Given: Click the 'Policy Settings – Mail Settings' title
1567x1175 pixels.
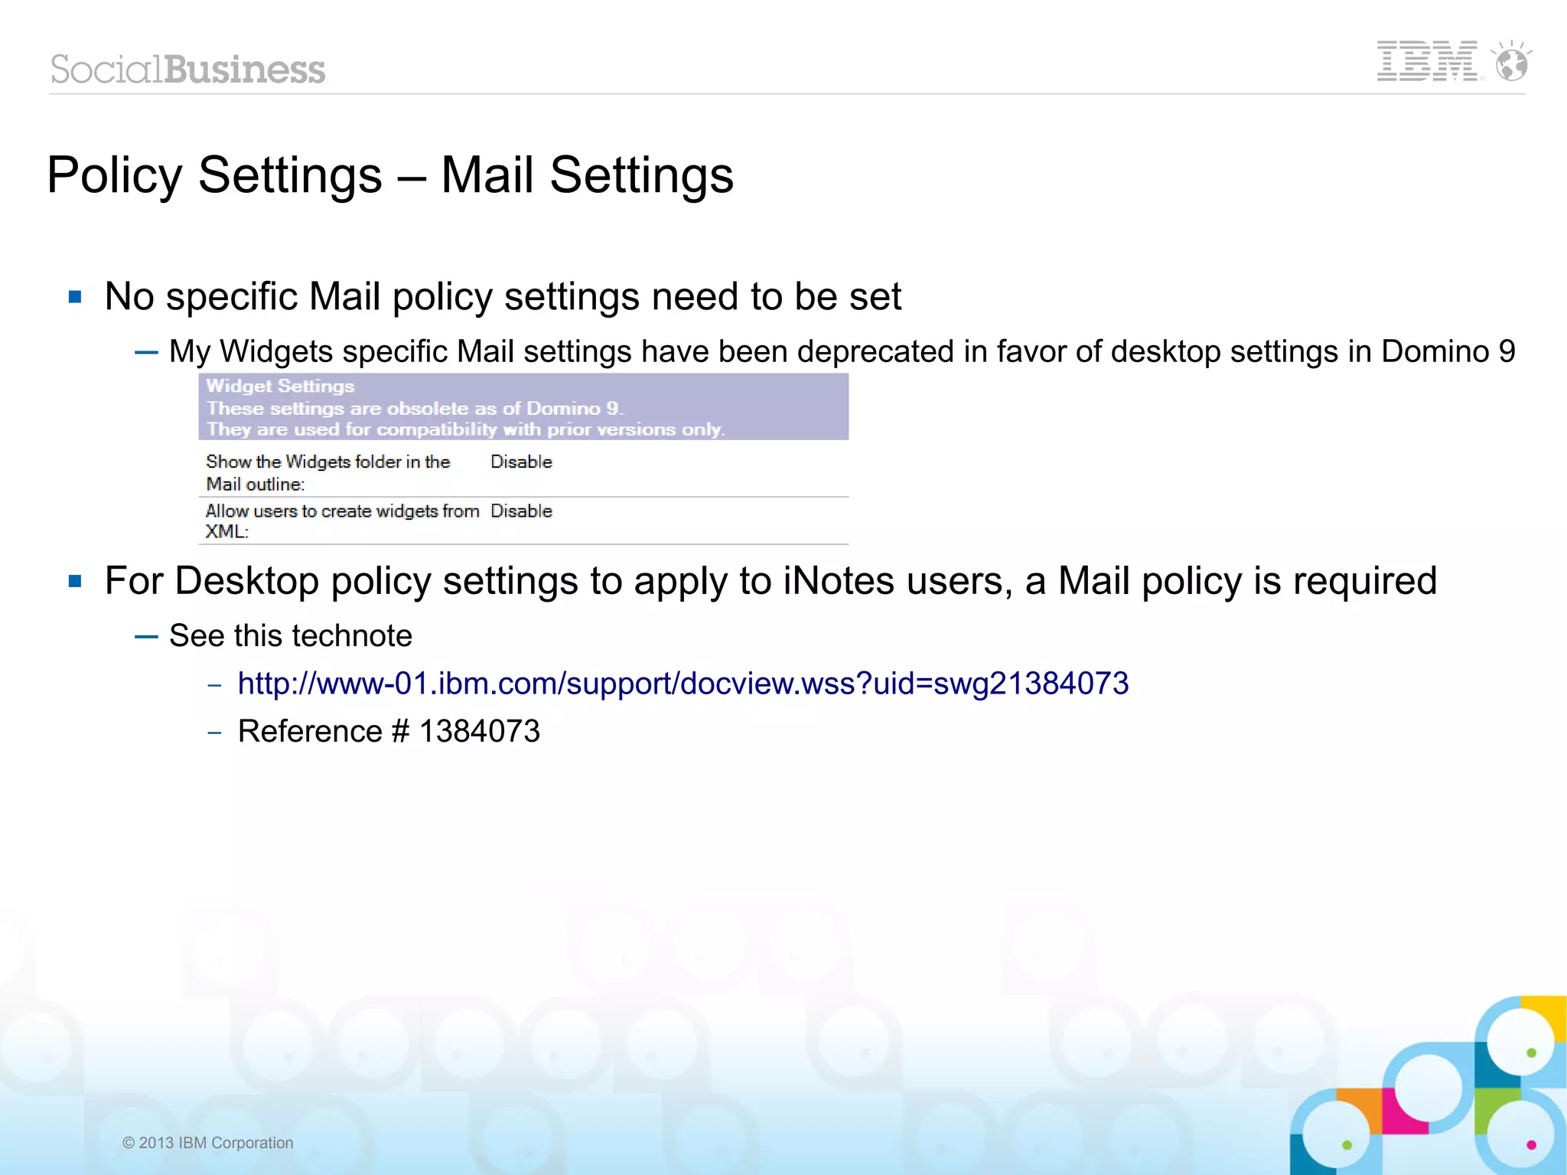Looking at the screenshot, I should (390, 175).
